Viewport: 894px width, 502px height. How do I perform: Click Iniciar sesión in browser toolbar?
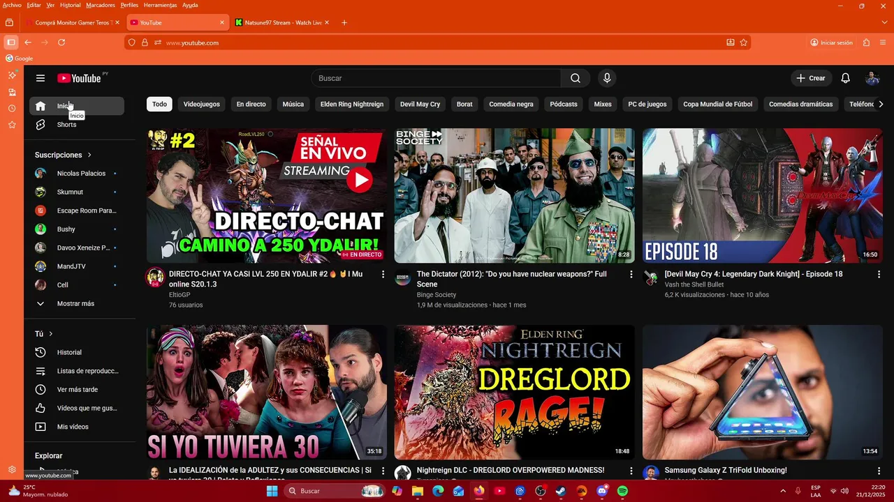coord(831,43)
